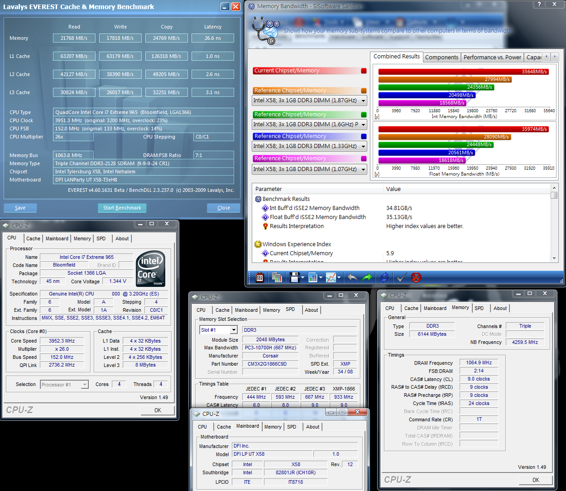Toggle the green Reference Chipset/Memory square

click(364, 114)
